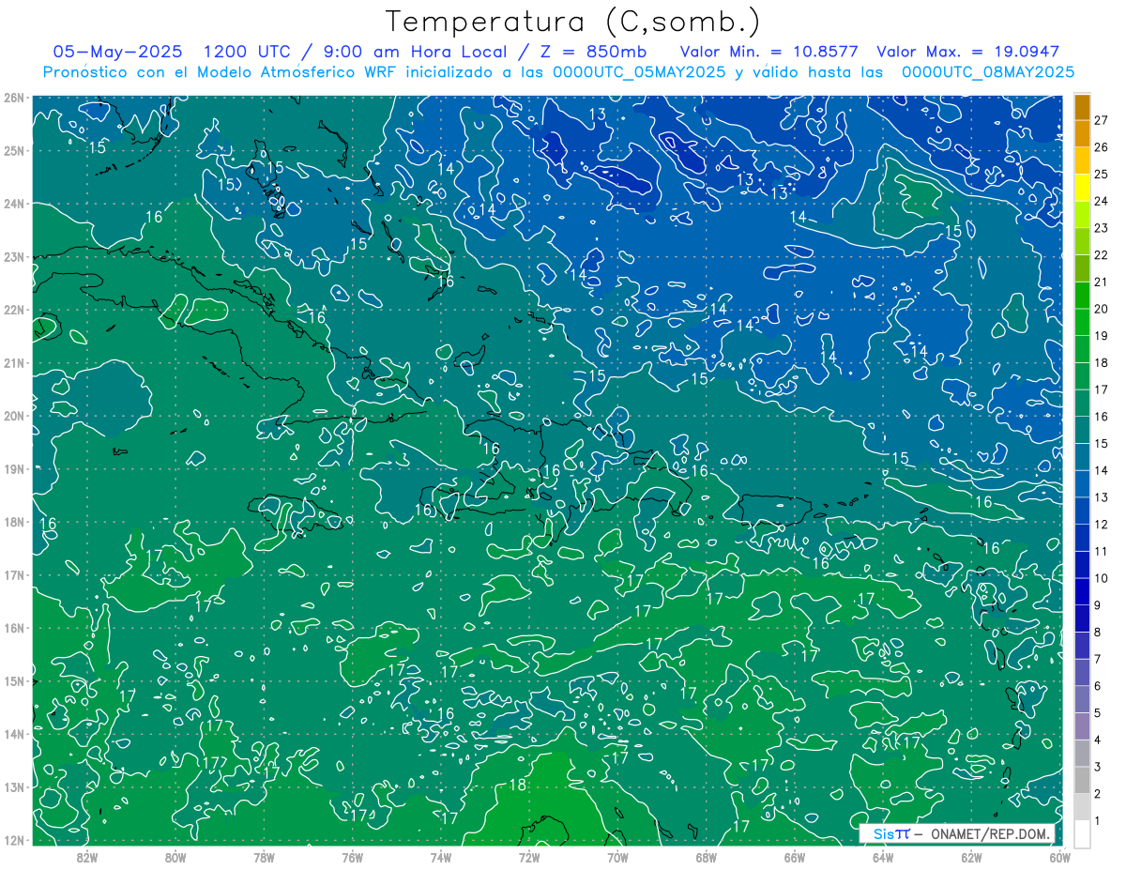The height and width of the screenshot is (870, 1126).
Task: Click legend value 23
Action: click(x=1101, y=227)
